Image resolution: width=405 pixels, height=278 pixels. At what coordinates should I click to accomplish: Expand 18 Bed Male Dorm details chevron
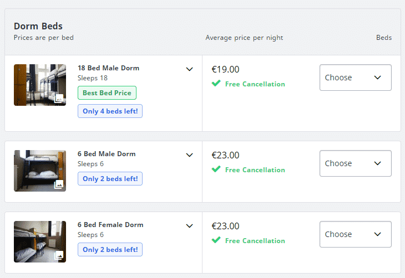tap(190, 69)
